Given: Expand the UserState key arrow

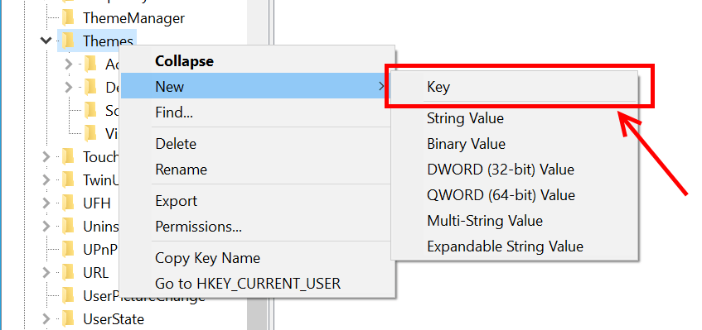Looking at the screenshot, I should click(x=46, y=319).
